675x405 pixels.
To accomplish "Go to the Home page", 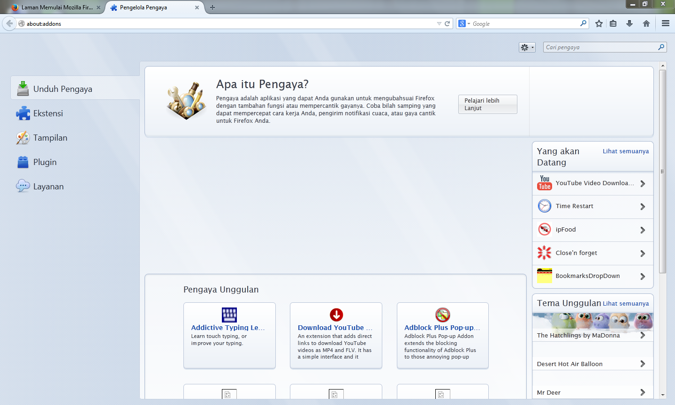I will [x=646, y=23].
